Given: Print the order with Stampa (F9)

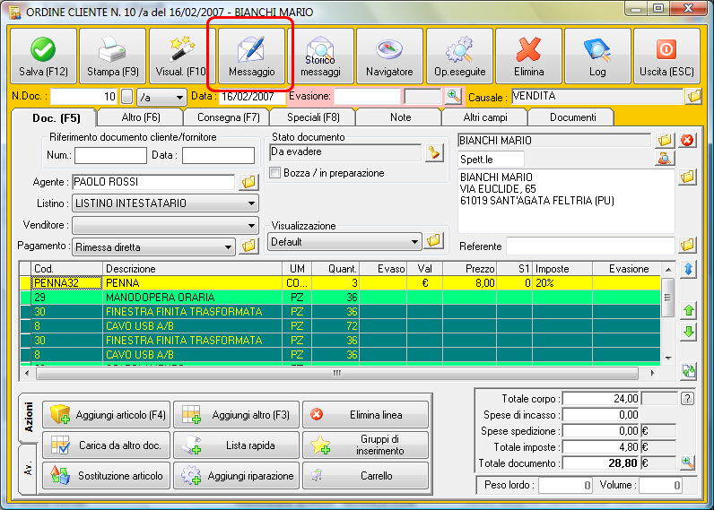Looking at the screenshot, I should pyautogui.click(x=112, y=56).
